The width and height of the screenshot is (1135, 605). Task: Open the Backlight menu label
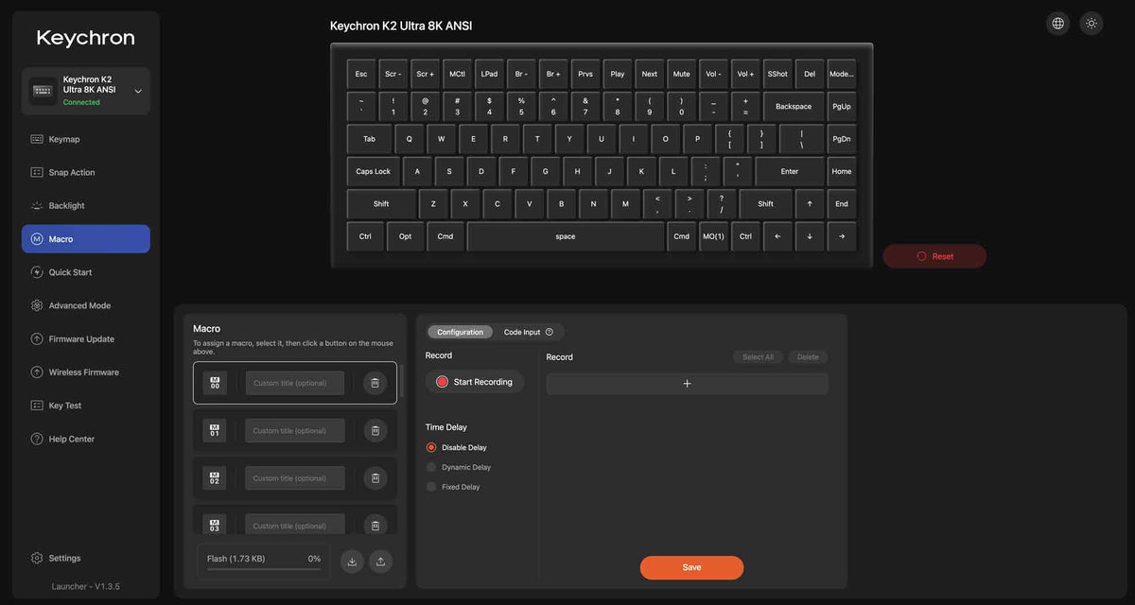(x=67, y=205)
